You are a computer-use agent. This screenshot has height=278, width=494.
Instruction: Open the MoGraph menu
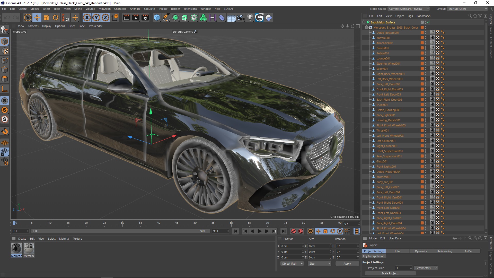click(x=104, y=9)
